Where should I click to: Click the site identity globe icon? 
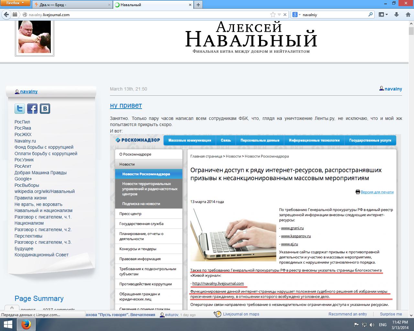pyautogui.click(x=24, y=15)
